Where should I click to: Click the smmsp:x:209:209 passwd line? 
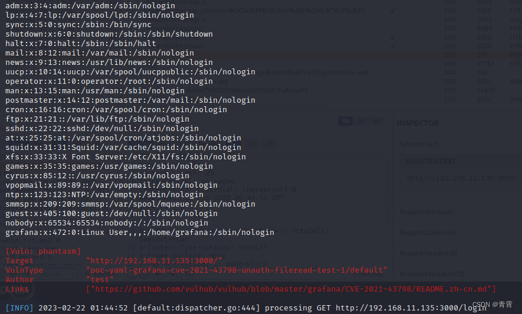(x=130, y=204)
